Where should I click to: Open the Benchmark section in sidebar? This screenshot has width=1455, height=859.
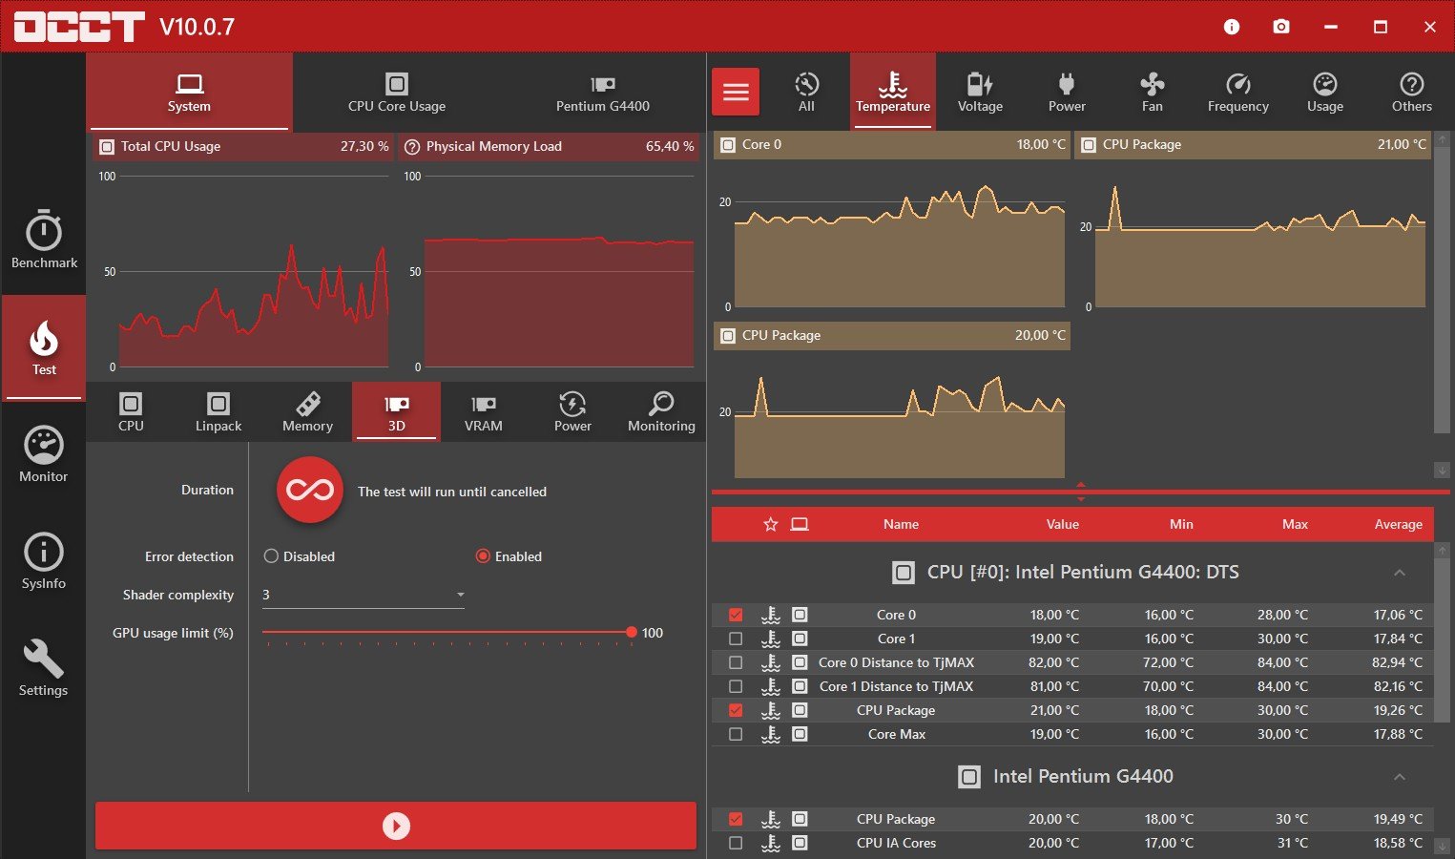tap(44, 240)
